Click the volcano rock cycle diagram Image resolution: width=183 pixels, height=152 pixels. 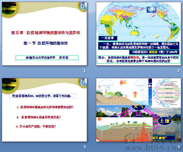pos(124,129)
